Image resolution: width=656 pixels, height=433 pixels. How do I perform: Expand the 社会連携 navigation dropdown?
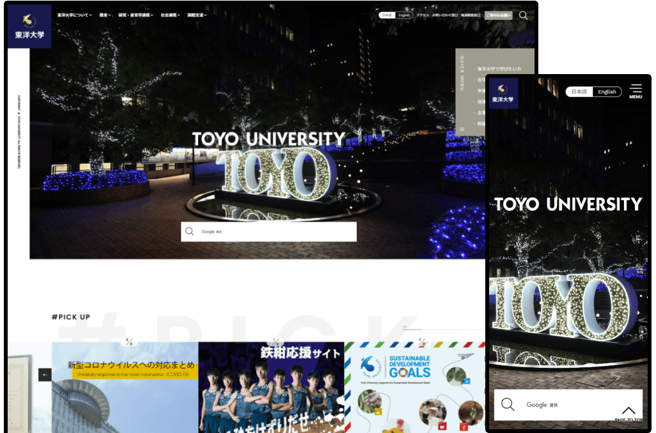170,15
